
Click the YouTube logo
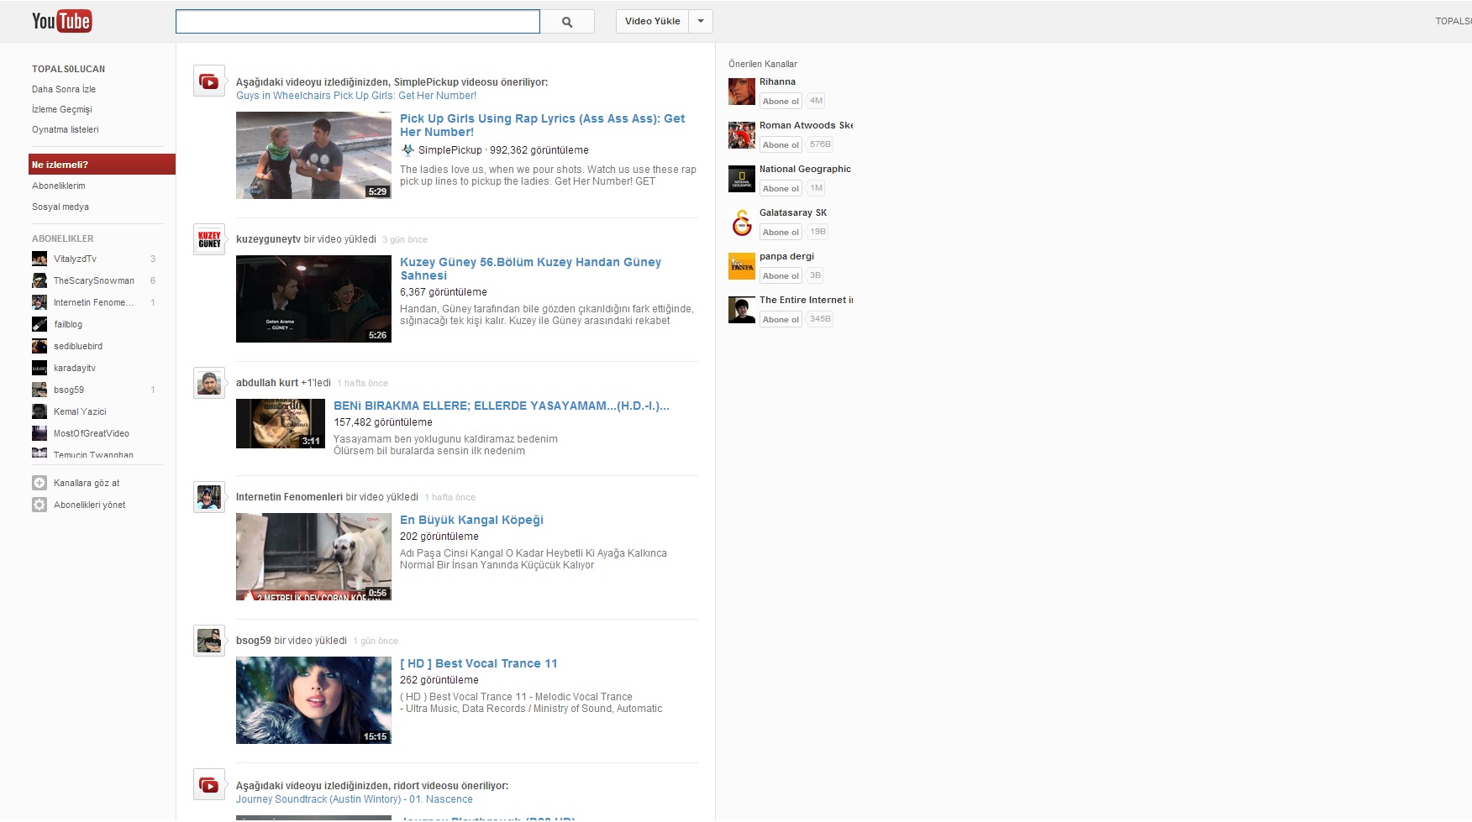(x=61, y=21)
